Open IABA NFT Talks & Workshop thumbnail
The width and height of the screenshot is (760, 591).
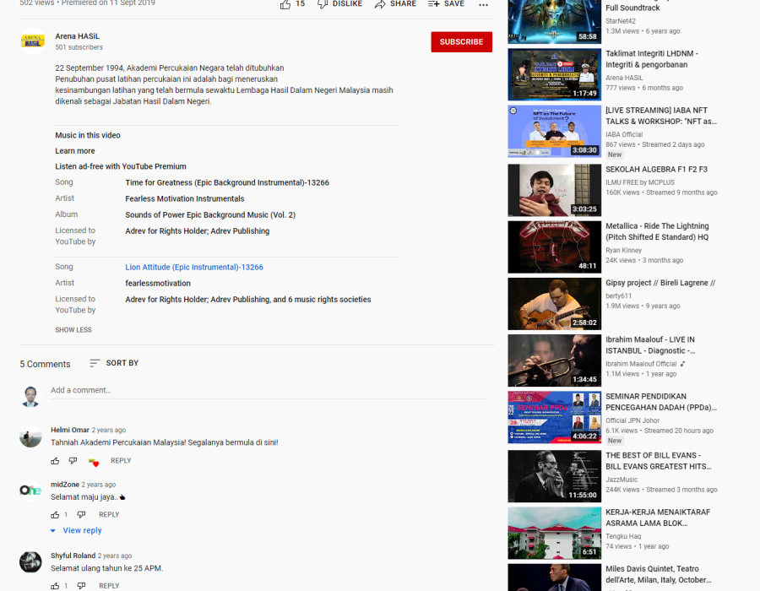point(555,131)
